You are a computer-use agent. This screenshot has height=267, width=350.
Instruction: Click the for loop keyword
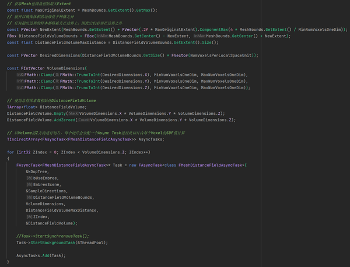click(x=10, y=152)
